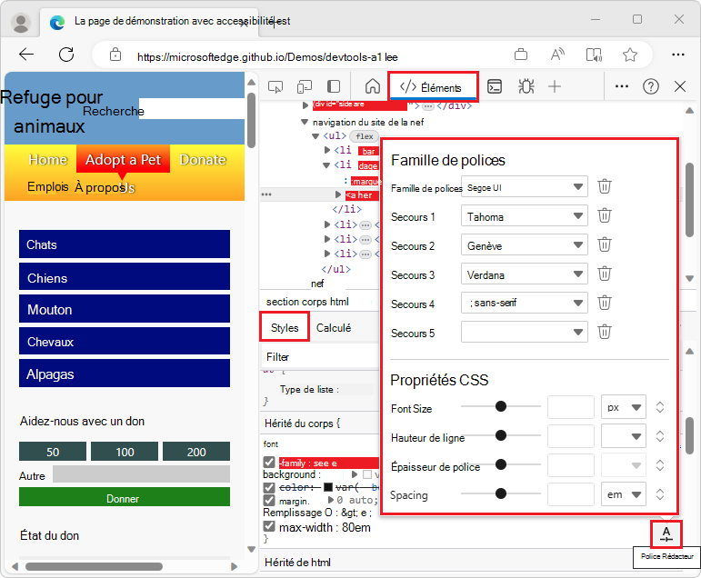Open DevTools customize ellipsis menu
The height and width of the screenshot is (578, 701).
[x=622, y=86]
